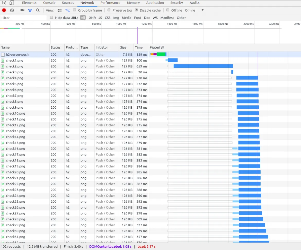Activate the inspect element cursor icon
The width and height of the screenshot is (301, 250).
(4, 3)
